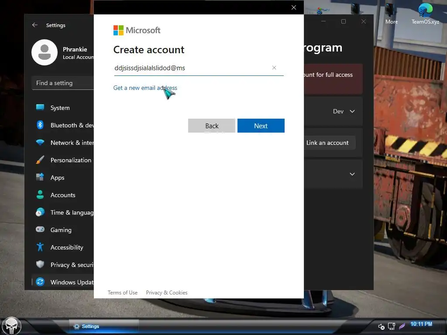Clear the email field with X icon
Viewport: 447px width, 335px height.
click(274, 68)
